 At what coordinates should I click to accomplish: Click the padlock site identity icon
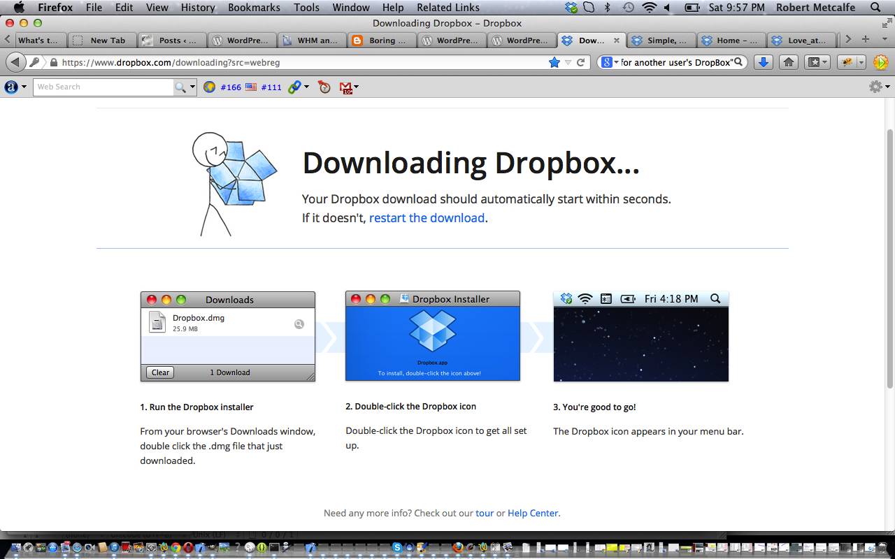coord(53,62)
